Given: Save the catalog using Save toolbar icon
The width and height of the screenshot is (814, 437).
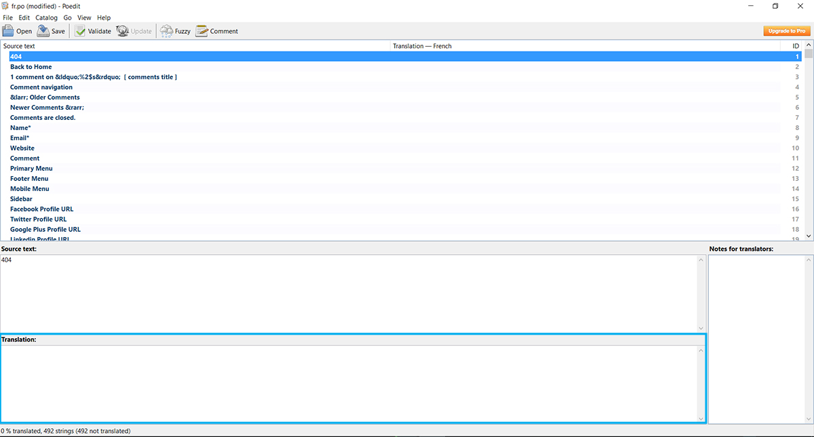Looking at the screenshot, I should 52,31.
